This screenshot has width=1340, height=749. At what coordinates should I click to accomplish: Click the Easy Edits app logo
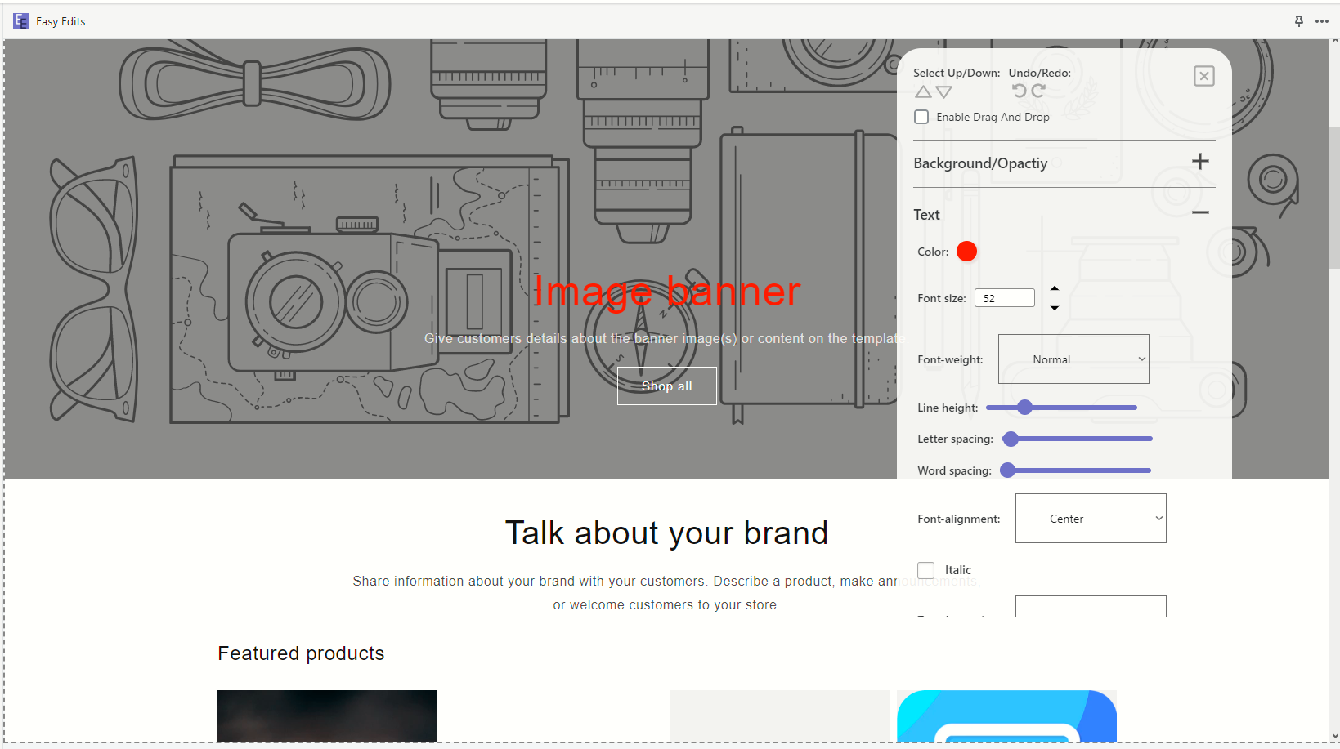(x=21, y=21)
